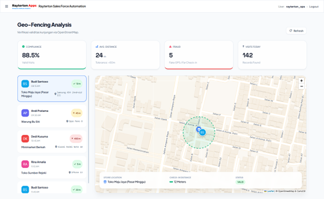The image size is (324, 199).
Task: Click the Rayterton Apps logo
Action: coord(24,6)
